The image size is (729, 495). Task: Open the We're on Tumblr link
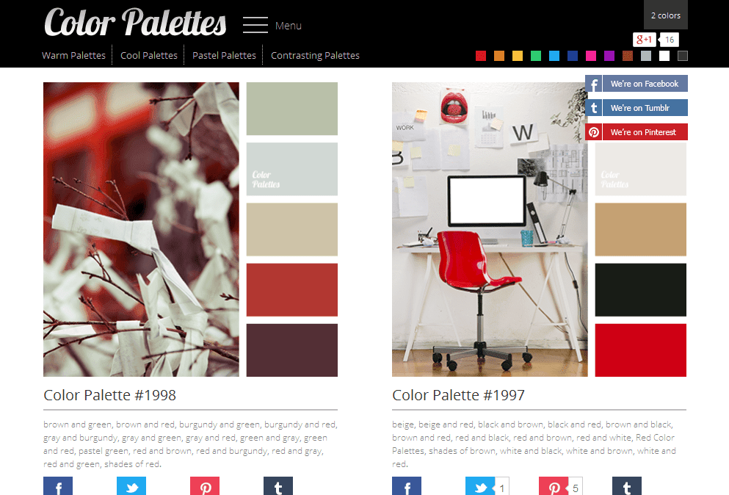(x=636, y=108)
